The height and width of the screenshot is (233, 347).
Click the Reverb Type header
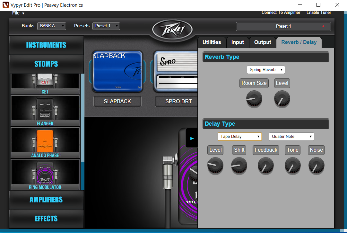(x=266, y=57)
